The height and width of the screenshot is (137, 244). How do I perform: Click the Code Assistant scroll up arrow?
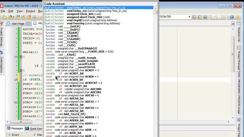pyautogui.click(x=155, y=8)
